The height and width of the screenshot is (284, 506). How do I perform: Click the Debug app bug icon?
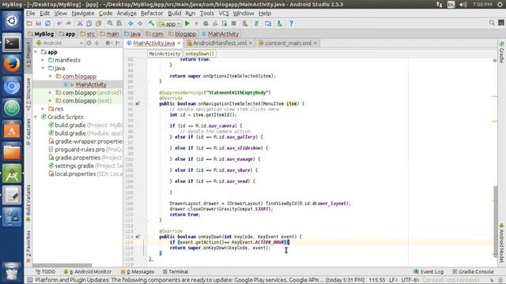[206, 24]
